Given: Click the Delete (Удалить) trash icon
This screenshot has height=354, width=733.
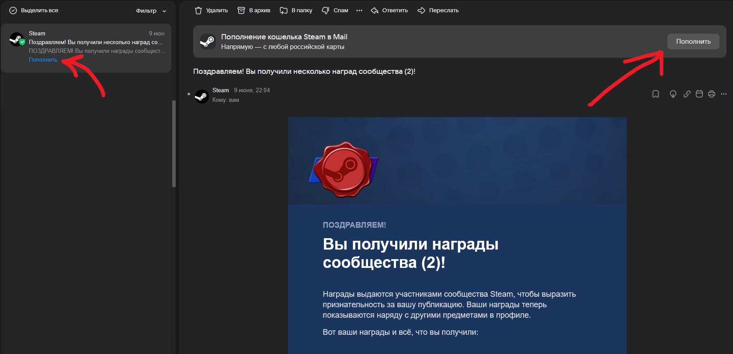Looking at the screenshot, I should [198, 10].
